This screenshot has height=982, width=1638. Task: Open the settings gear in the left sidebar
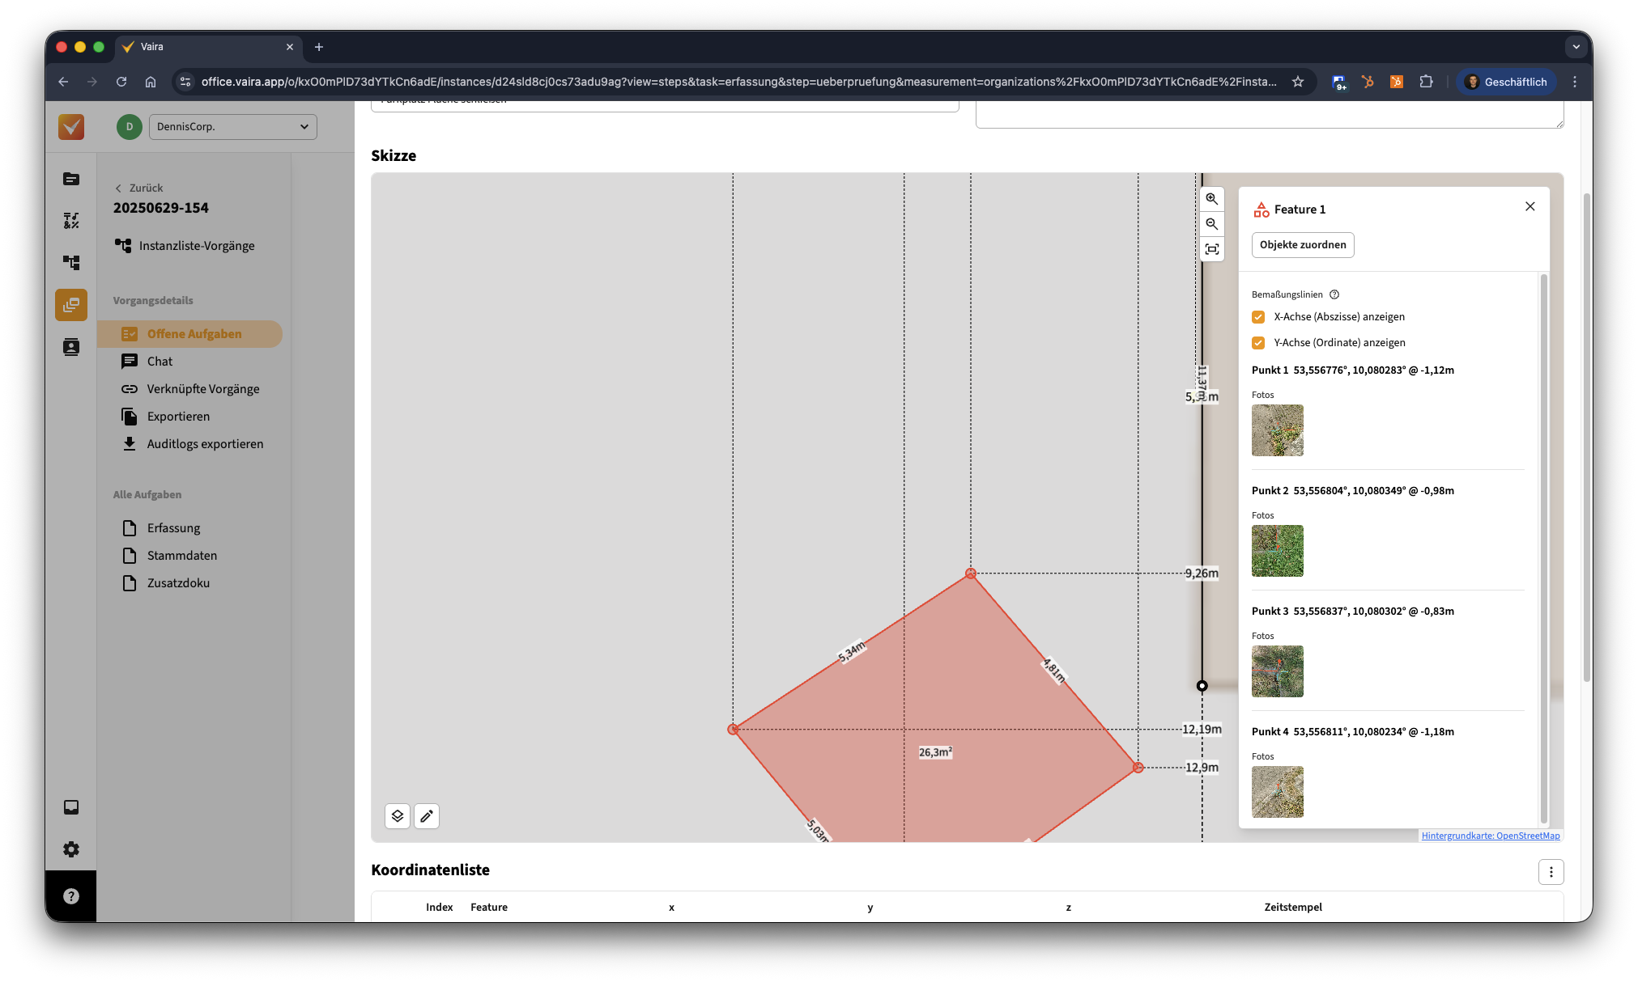click(x=71, y=849)
